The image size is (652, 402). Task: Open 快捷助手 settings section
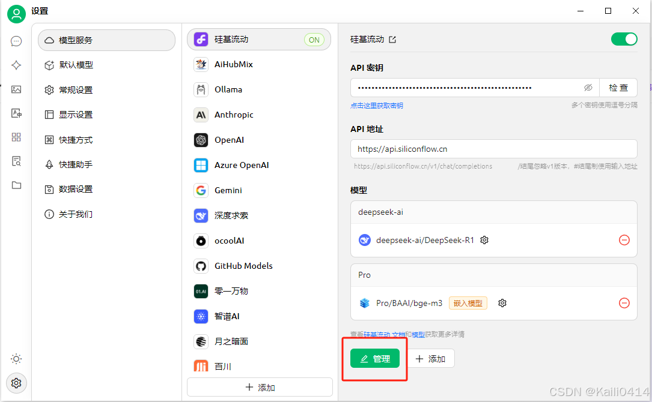pyautogui.click(x=107, y=164)
